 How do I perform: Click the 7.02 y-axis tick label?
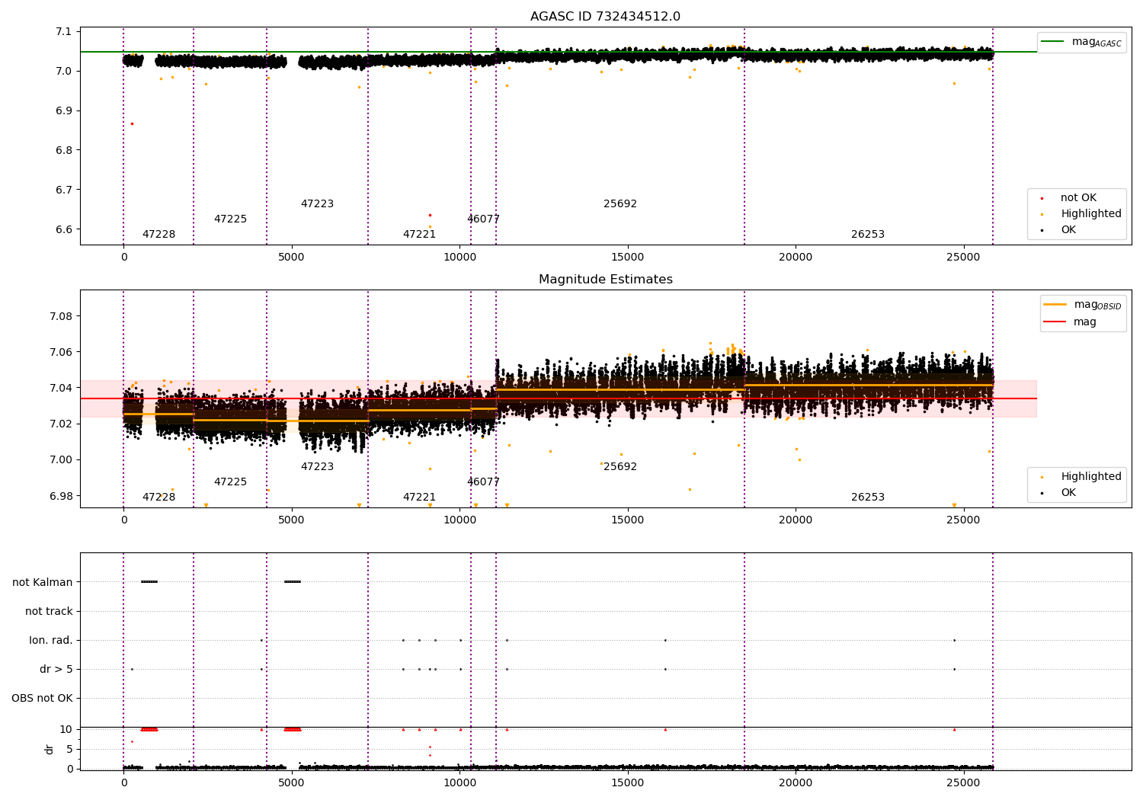click(61, 424)
